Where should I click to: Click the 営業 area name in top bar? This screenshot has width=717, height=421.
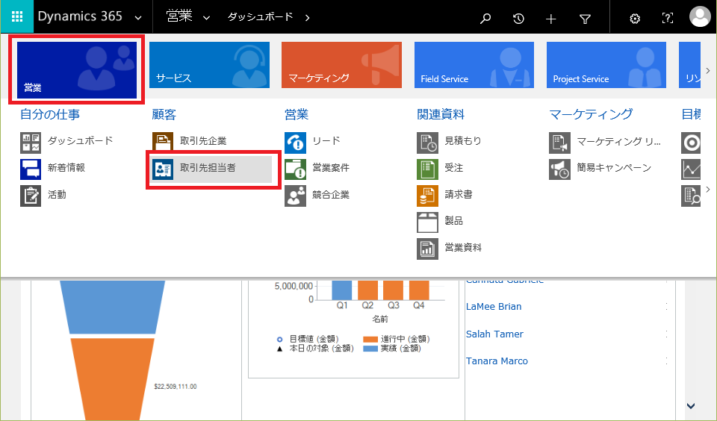pos(179,16)
